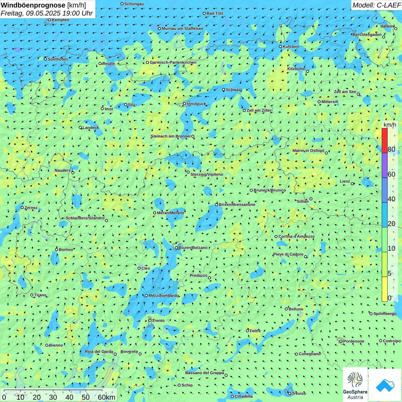402x402 pixels.
Task: Click the Bruneck/Brunico label
Action: tap(270, 190)
